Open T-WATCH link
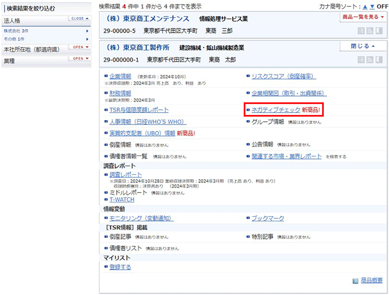389x295 pixels. [x=122, y=200]
